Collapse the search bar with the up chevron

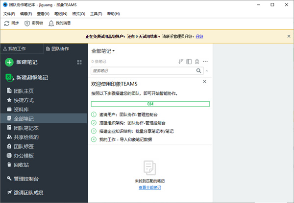pos(207,71)
